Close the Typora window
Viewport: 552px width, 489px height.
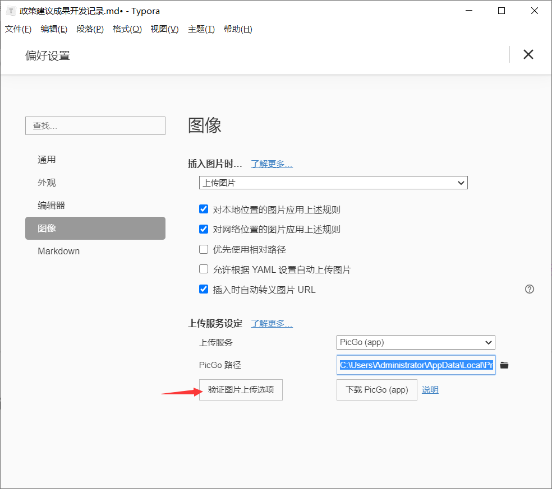tap(535, 11)
